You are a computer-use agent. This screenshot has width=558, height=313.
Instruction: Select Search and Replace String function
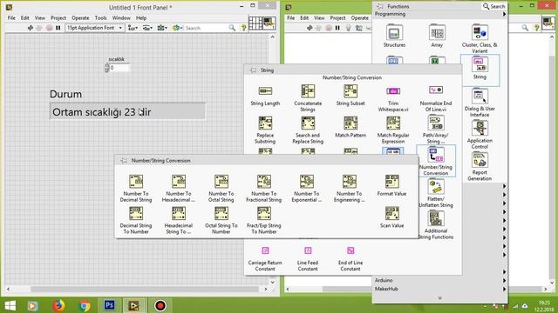point(308,130)
